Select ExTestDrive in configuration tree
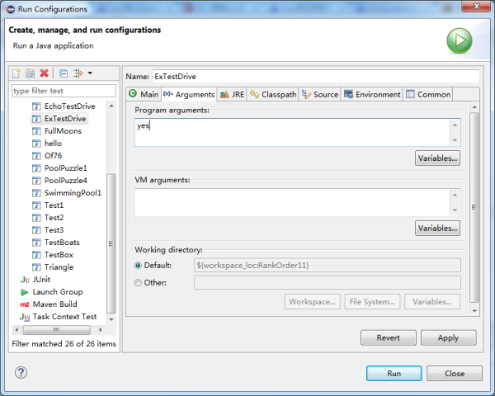The width and height of the screenshot is (495, 396). click(59, 119)
